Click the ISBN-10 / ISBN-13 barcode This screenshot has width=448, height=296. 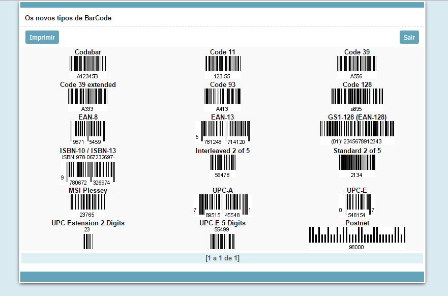[88, 172]
